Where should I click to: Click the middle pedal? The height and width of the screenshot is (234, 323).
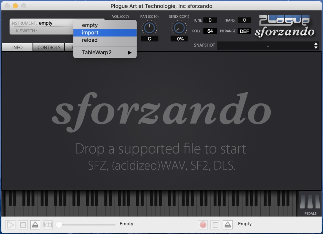310,201
